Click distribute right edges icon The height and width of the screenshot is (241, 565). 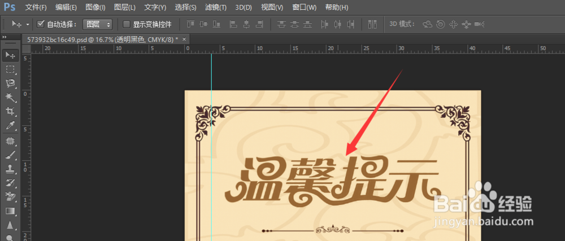[x=351, y=24]
